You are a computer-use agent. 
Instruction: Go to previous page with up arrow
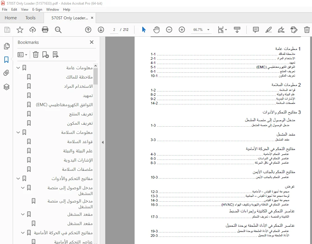(x=88, y=30)
